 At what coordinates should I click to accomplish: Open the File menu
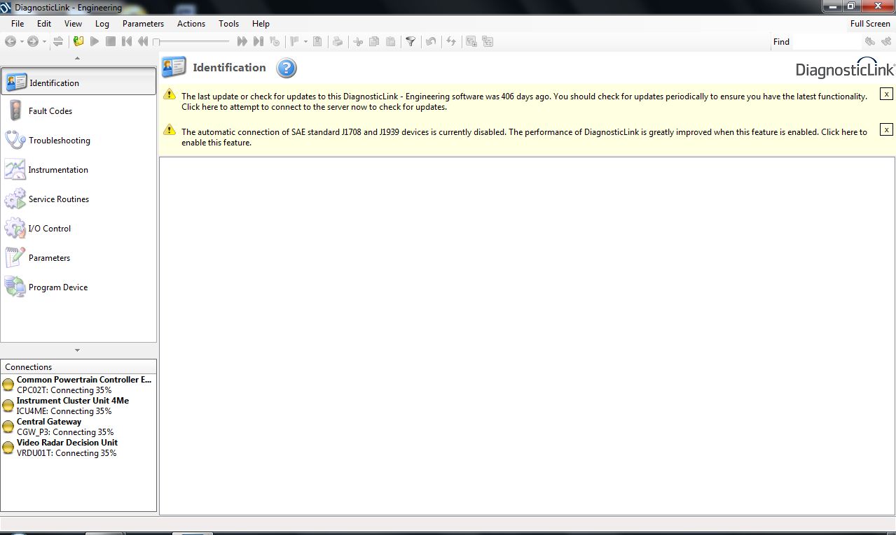coord(18,24)
